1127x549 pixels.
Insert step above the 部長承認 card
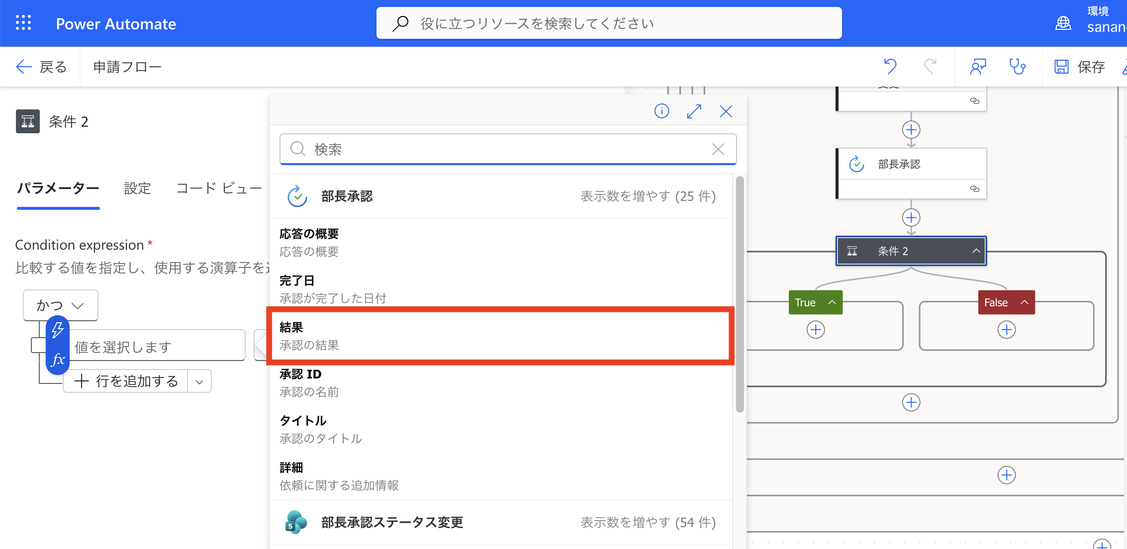(x=911, y=130)
